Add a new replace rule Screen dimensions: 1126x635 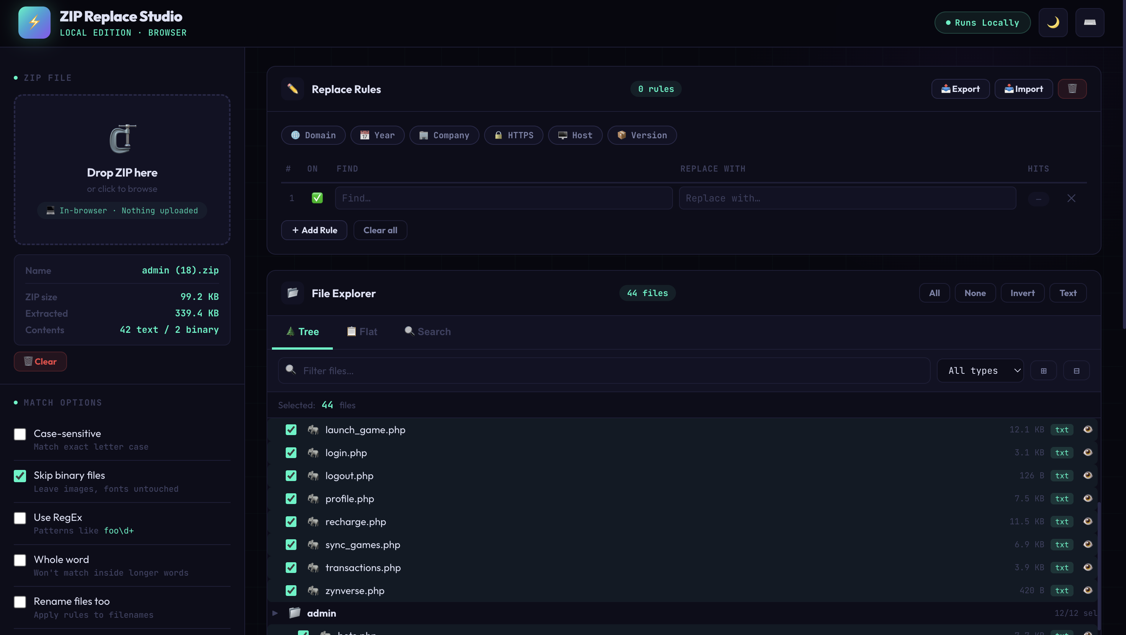pyautogui.click(x=314, y=230)
